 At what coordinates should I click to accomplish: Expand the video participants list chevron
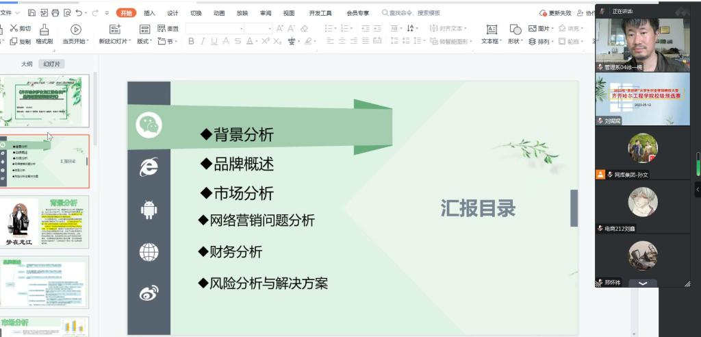coord(643,282)
